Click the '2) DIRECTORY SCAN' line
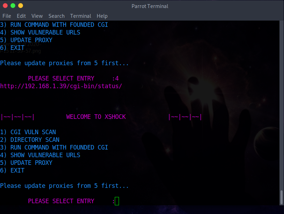The width and height of the screenshot is (284, 214). 30,140
